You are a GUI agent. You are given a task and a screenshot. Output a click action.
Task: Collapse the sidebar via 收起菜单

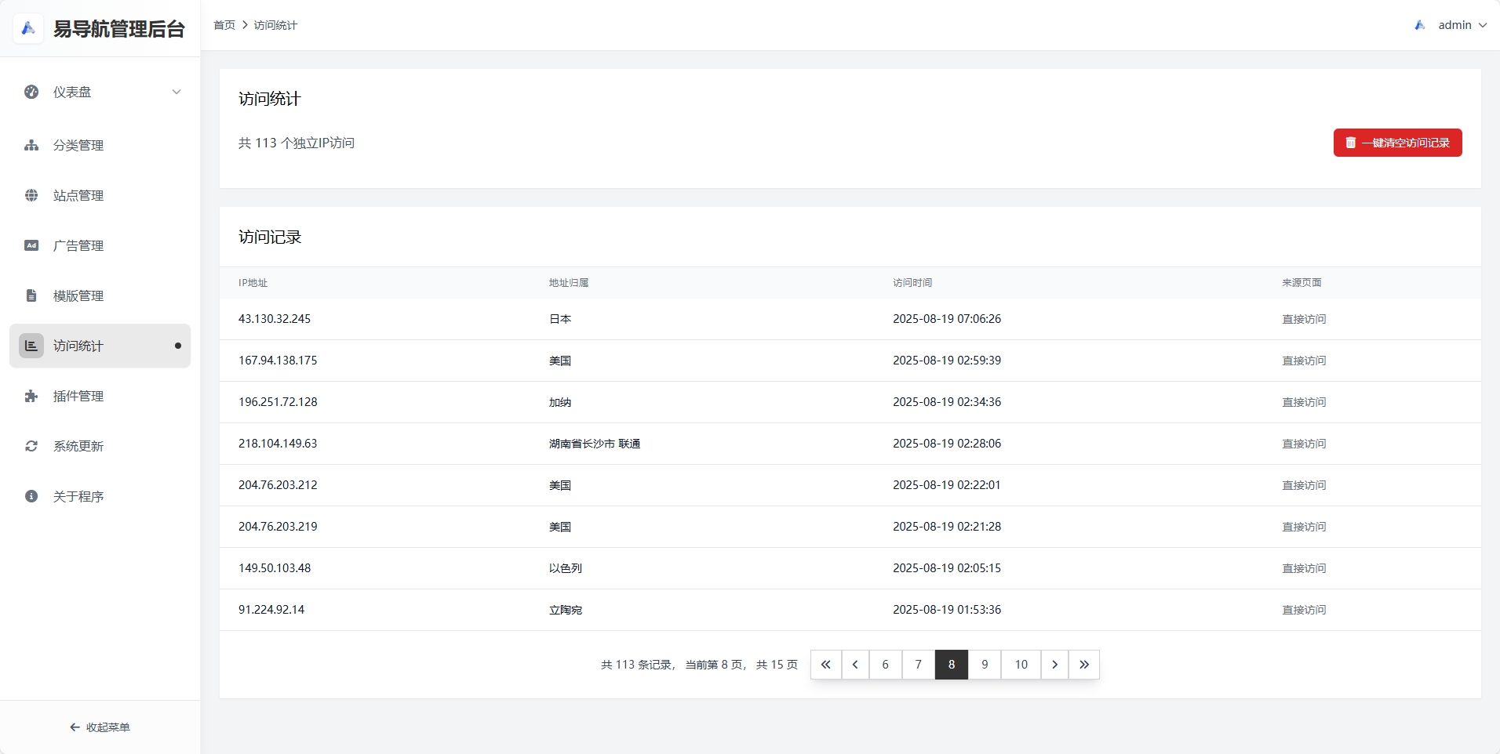coord(100,727)
